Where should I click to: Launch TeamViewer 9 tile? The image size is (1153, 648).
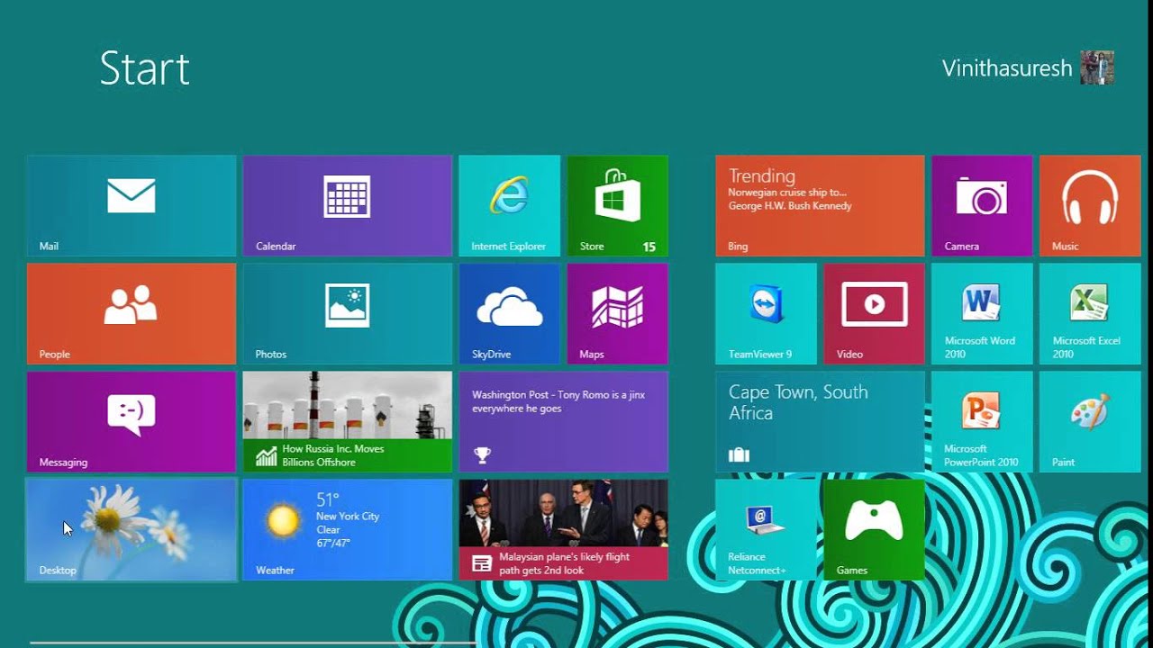pos(766,314)
